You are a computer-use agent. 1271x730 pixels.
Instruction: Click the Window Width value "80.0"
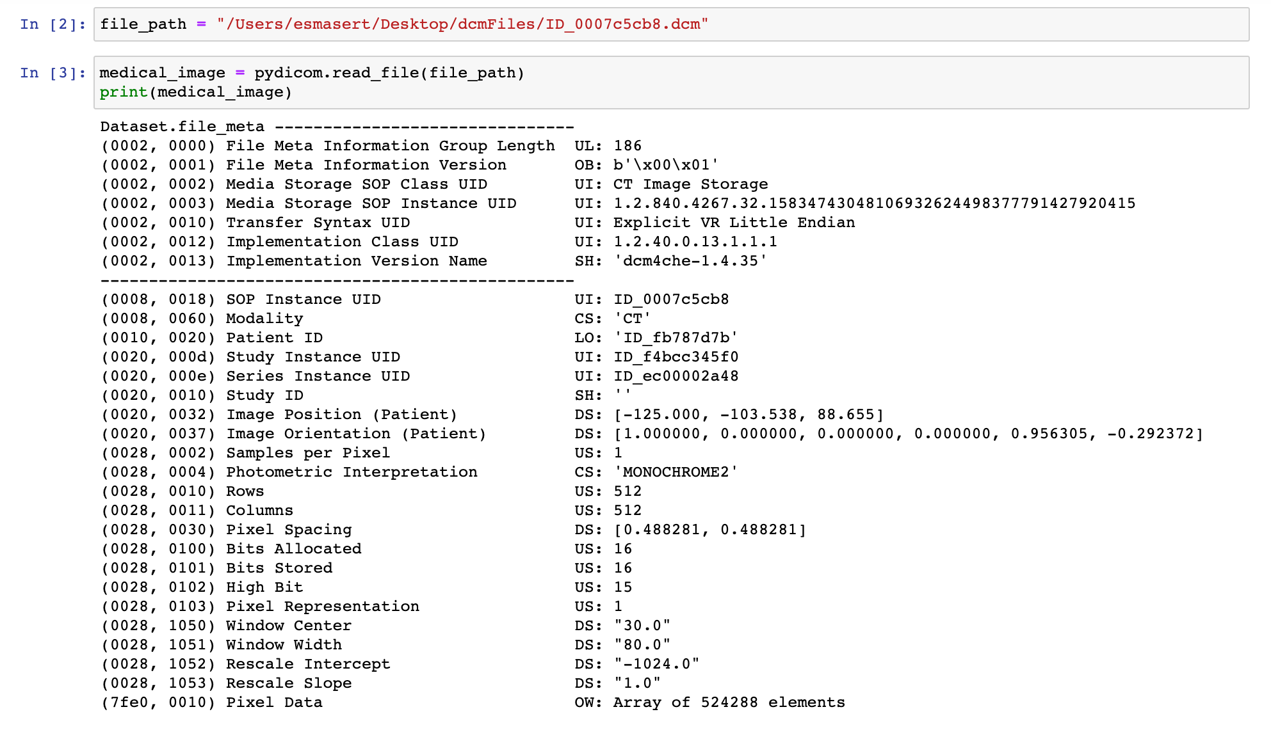pos(642,645)
